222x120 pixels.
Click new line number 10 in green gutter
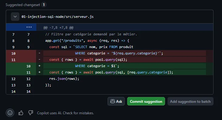coord(28,66)
